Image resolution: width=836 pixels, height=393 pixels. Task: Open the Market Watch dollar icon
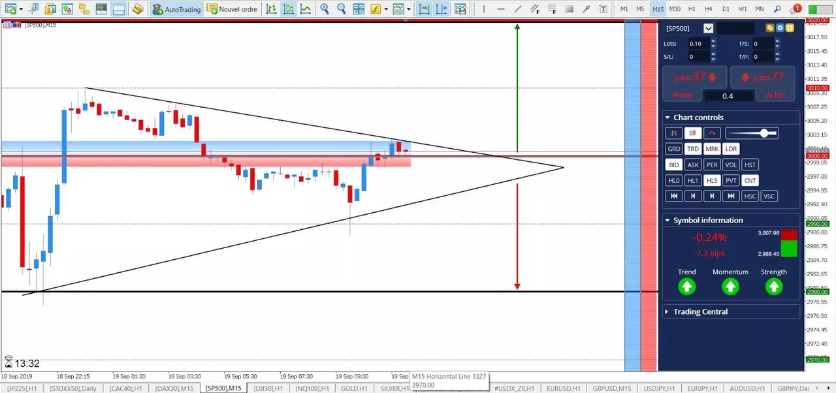[x=50, y=9]
